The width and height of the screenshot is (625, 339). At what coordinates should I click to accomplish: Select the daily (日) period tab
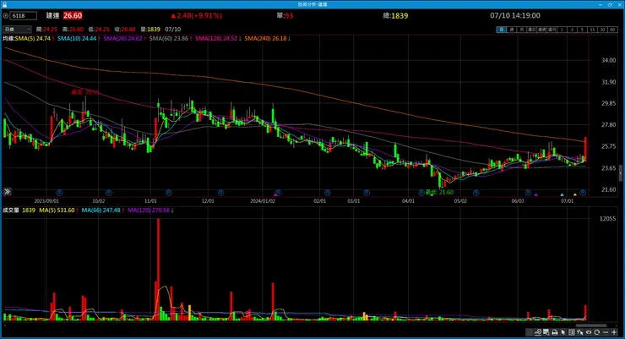[502, 30]
